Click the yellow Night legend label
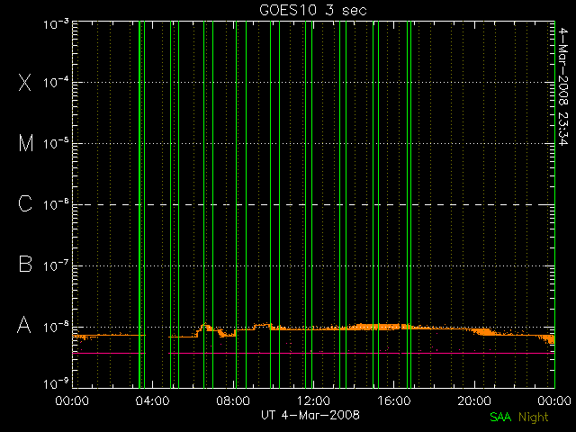This screenshot has width=576, height=432. 534,418
